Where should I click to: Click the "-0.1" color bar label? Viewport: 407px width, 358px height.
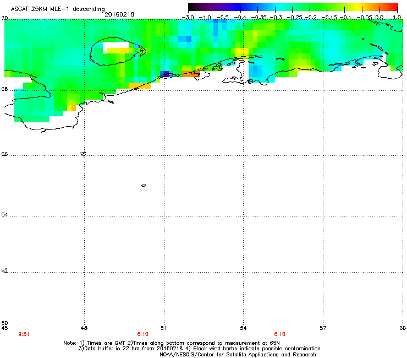click(345, 18)
